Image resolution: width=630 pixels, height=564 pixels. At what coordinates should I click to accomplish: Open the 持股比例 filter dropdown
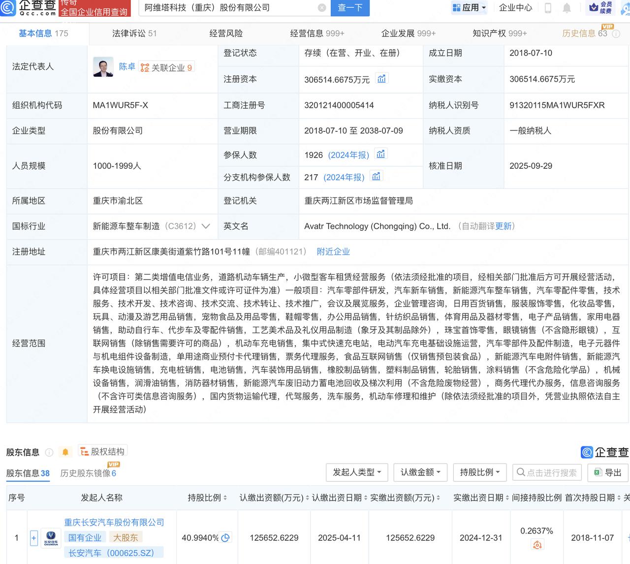(480, 472)
